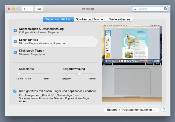Open the Weitere Gesten tab
The image size is (175, 122).
pyautogui.click(x=119, y=19)
